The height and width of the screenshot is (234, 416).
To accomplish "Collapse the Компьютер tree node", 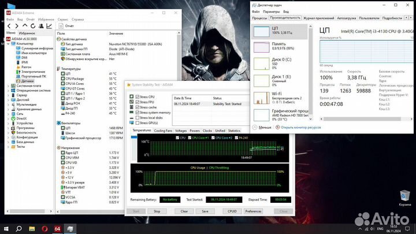I will coord(8,43).
